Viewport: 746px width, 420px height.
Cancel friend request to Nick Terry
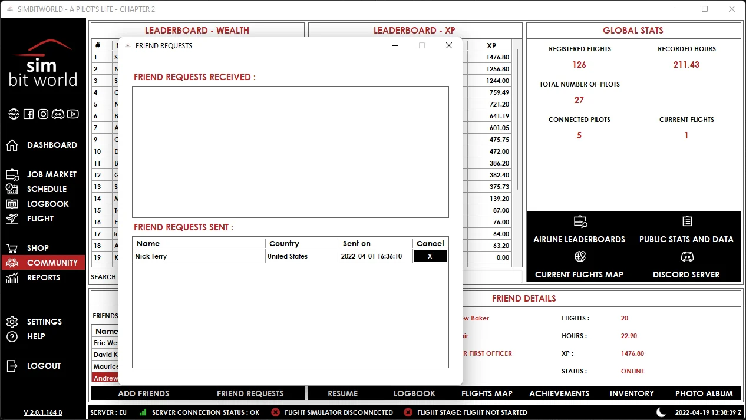(x=430, y=256)
